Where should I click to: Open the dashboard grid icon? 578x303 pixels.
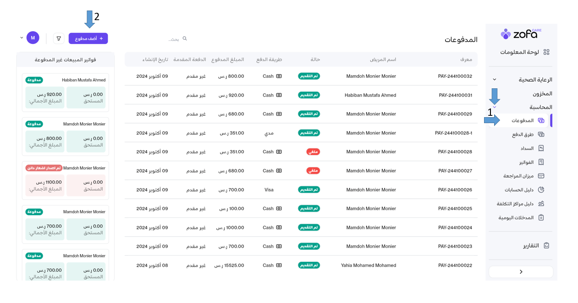click(x=546, y=52)
